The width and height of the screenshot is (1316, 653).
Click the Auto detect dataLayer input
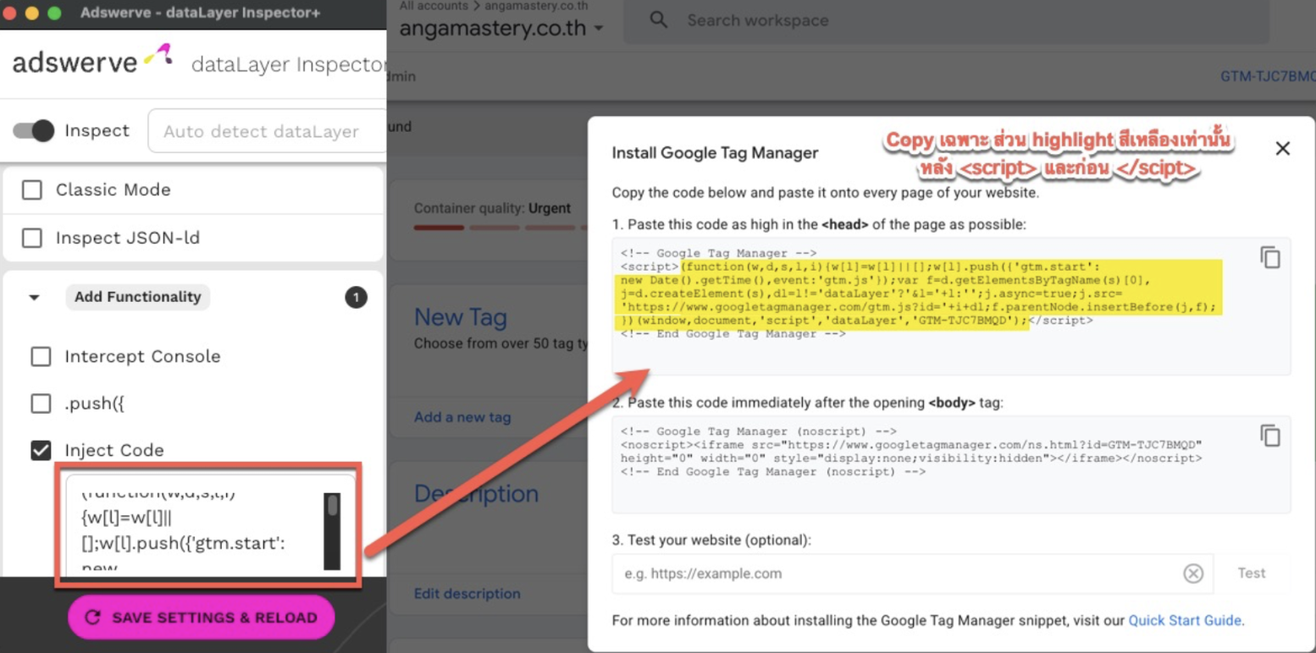coord(267,131)
